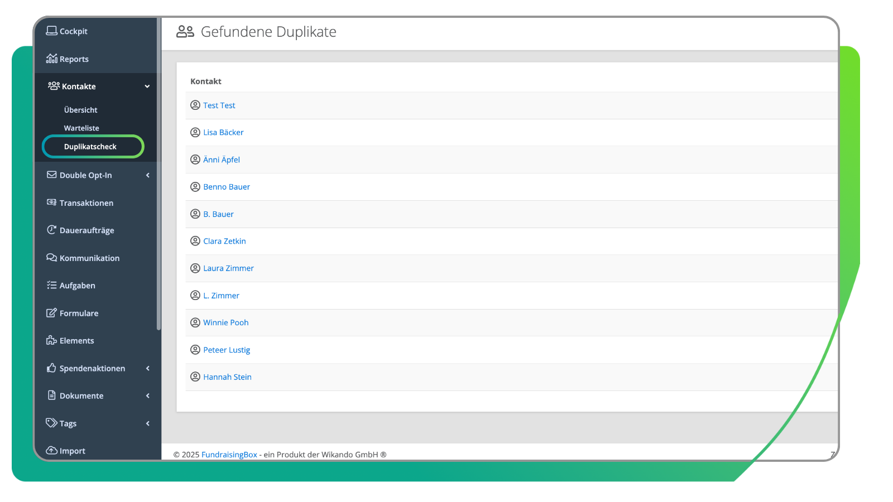Click the Reports chart icon
This screenshot has width=893, height=502.
[51, 59]
